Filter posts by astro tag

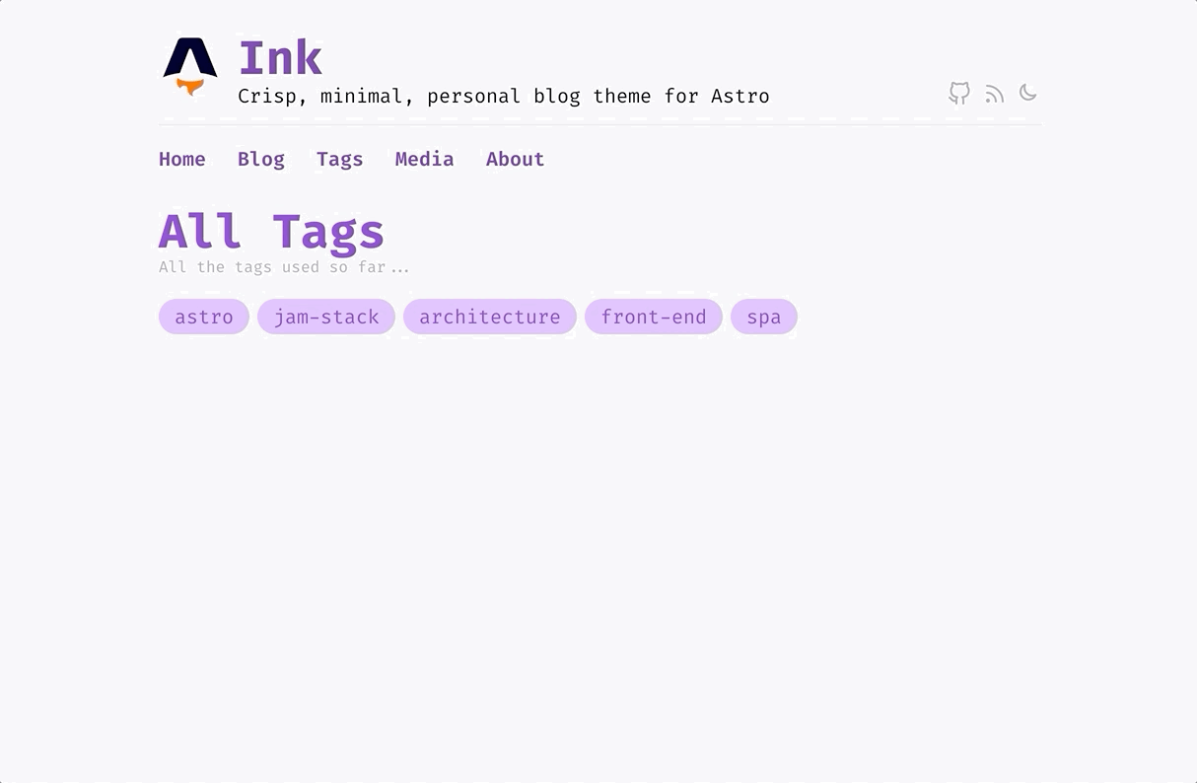pyautogui.click(x=204, y=317)
